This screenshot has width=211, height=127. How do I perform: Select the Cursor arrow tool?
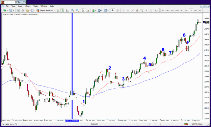coord(113,10)
